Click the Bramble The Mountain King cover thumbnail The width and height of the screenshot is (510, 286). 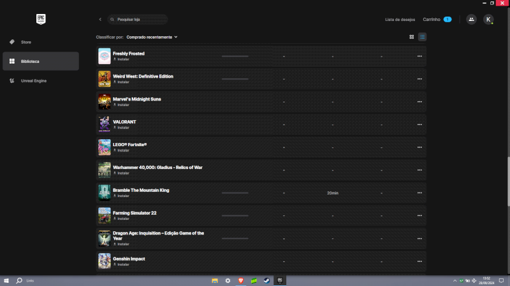(105, 193)
